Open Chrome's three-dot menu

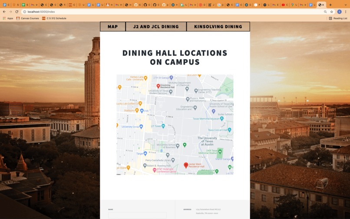(x=346, y=12)
